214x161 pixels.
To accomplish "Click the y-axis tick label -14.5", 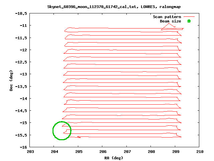I will (x=21, y=111).
